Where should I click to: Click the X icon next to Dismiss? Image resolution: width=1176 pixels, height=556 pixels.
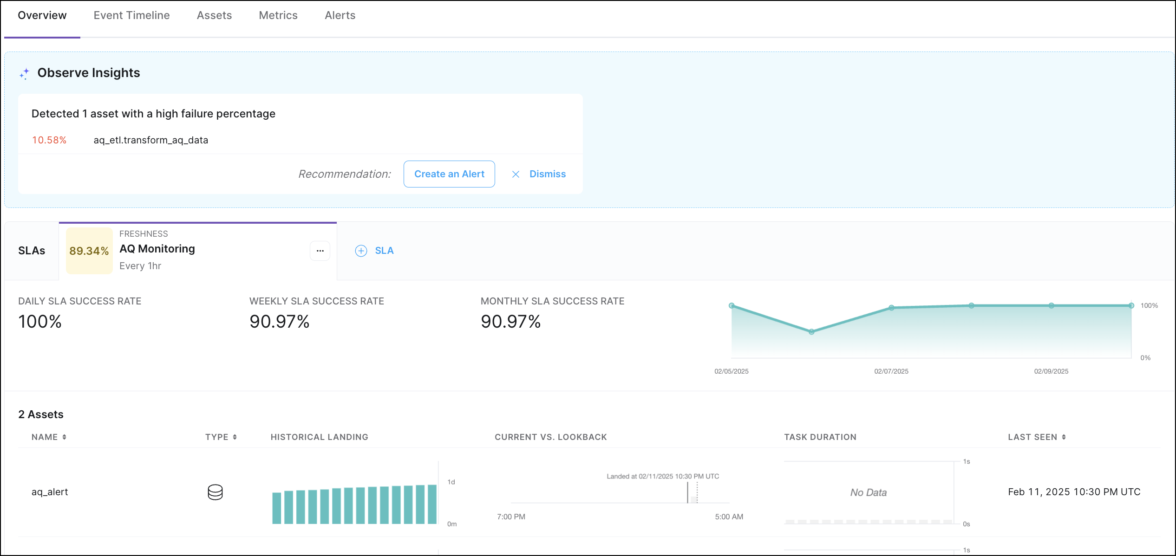[516, 174]
